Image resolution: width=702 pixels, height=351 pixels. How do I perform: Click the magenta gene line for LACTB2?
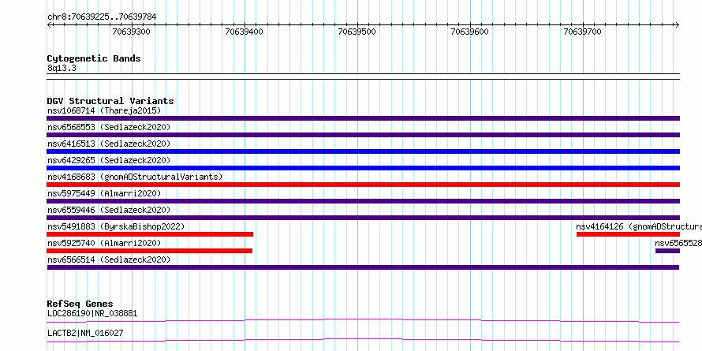[363, 340]
